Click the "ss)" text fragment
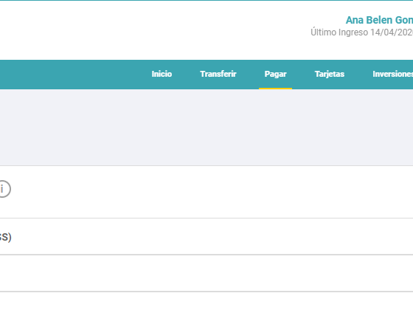Screen dimensions: 413x327 (6, 237)
